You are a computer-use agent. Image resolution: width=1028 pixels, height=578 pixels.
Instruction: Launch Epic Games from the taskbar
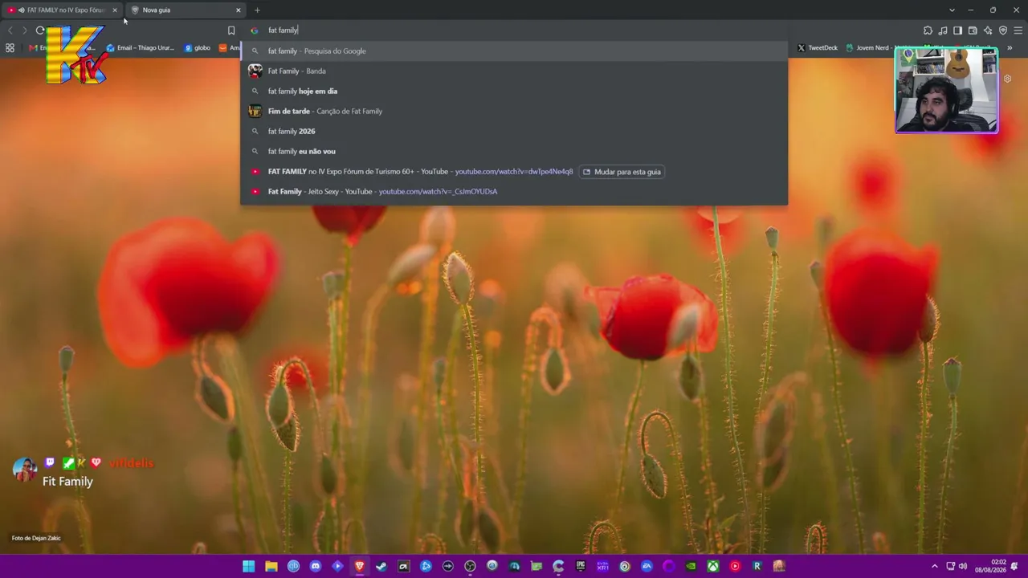(x=581, y=567)
